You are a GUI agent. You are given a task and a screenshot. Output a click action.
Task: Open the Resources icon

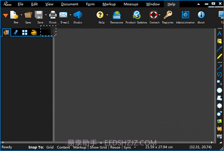117,15
